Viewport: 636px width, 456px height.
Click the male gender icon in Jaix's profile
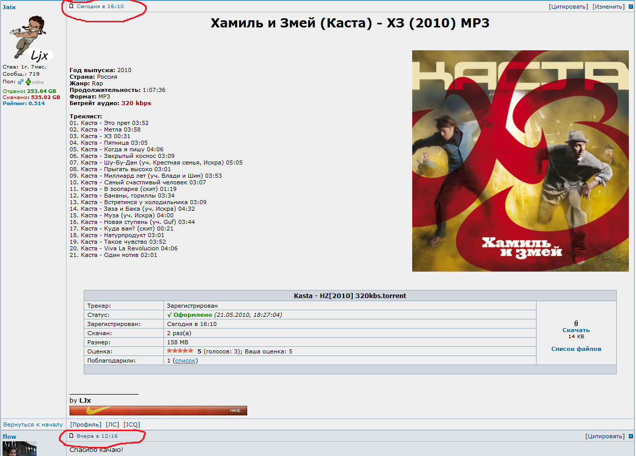click(21, 81)
